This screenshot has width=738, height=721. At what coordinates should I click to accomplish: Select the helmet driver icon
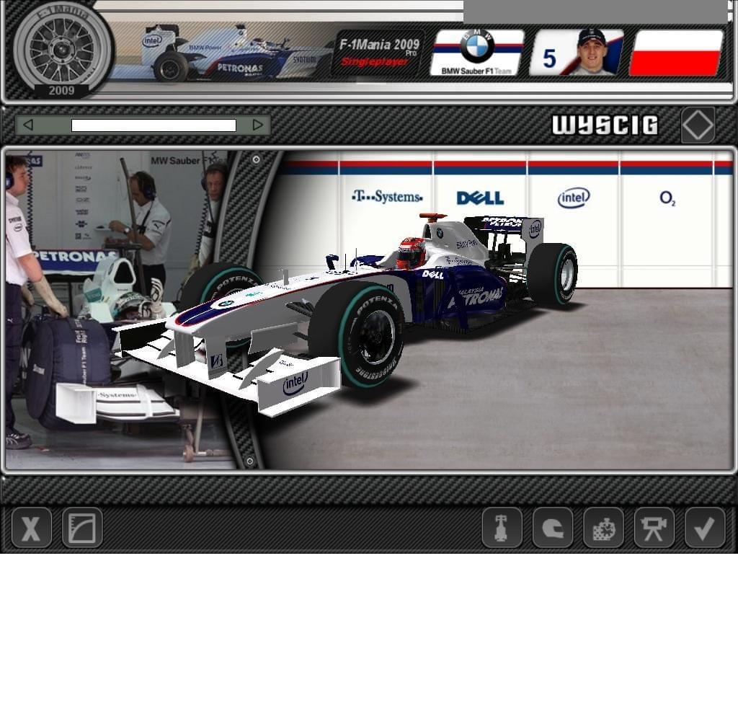553,528
